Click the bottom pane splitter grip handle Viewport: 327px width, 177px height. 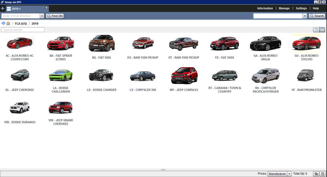163,170
